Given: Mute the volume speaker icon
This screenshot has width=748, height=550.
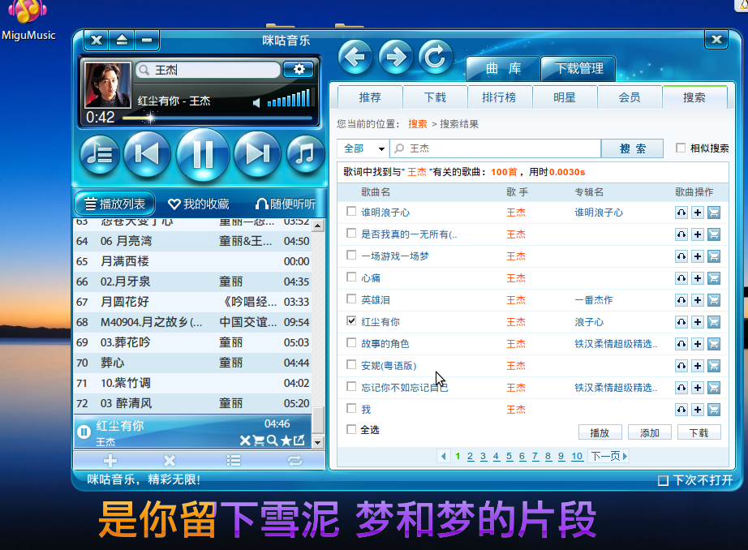Looking at the screenshot, I should click(x=256, y=102).
